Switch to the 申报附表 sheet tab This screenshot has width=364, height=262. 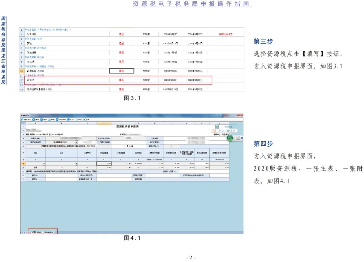click(49, 232)
